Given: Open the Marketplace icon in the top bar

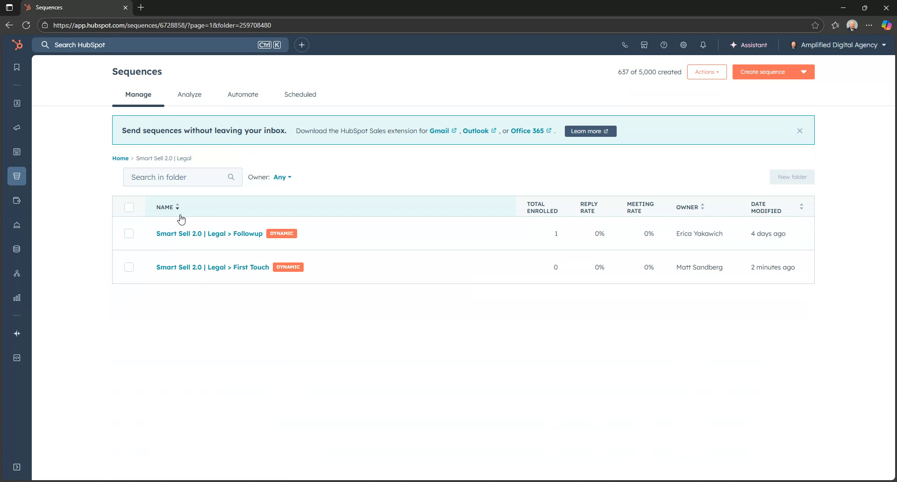Looking at the screenshot, I should 644,45.
